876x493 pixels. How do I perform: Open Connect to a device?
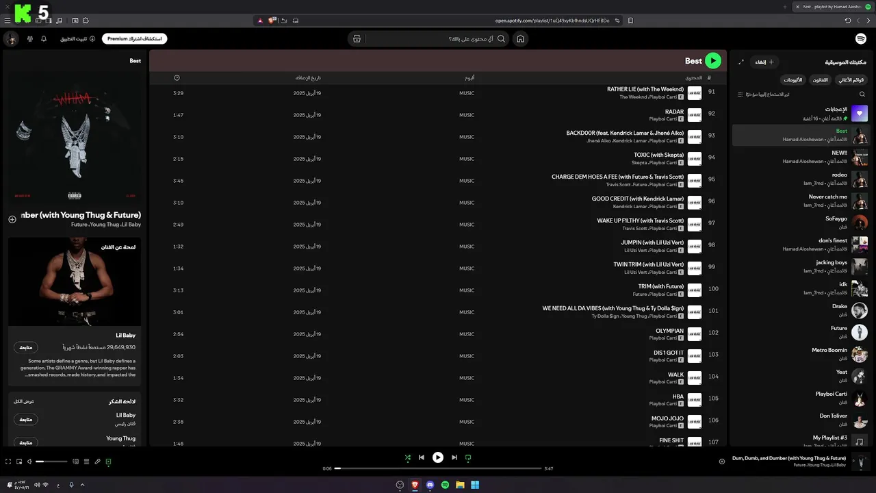(x=75, y=462)
